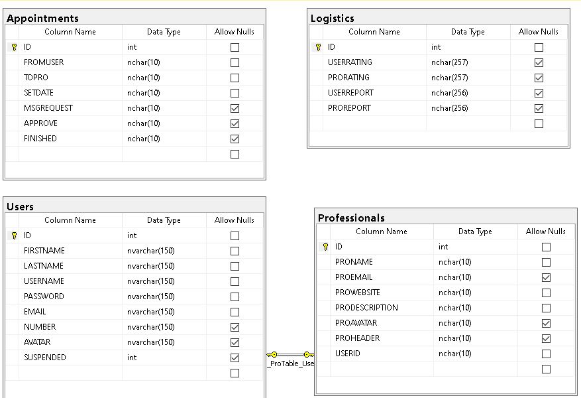Click empty new column name cell in Users
The image size is (581, 398).
(70, 373)
